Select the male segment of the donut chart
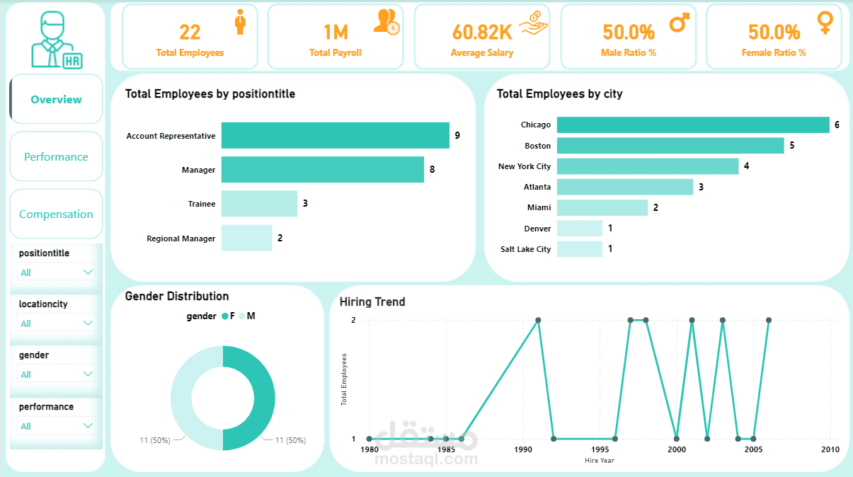Image resolution: width=853 pixels, height=477 pixels. point(181,398)
